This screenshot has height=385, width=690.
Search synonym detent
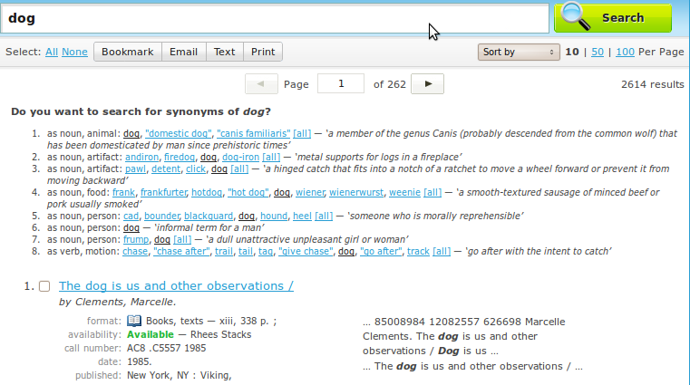166,168
